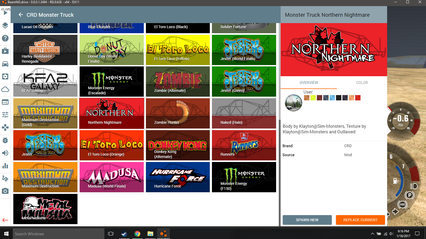Image resolution: width=426 pixels, height=239 pixels.
Task: Pick the black user color swatch
Action: point(339,98)
